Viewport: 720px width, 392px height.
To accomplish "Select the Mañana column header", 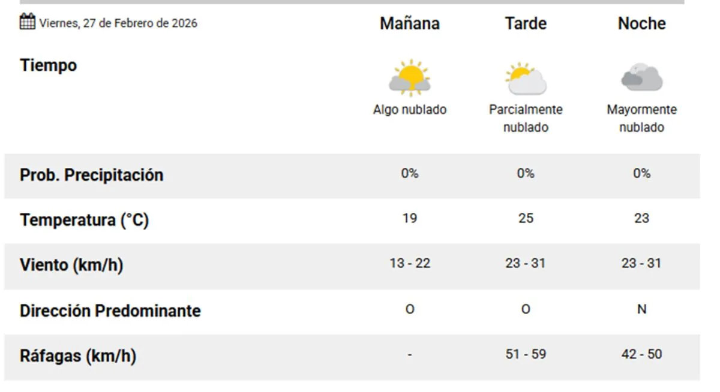I will [410, 23].
